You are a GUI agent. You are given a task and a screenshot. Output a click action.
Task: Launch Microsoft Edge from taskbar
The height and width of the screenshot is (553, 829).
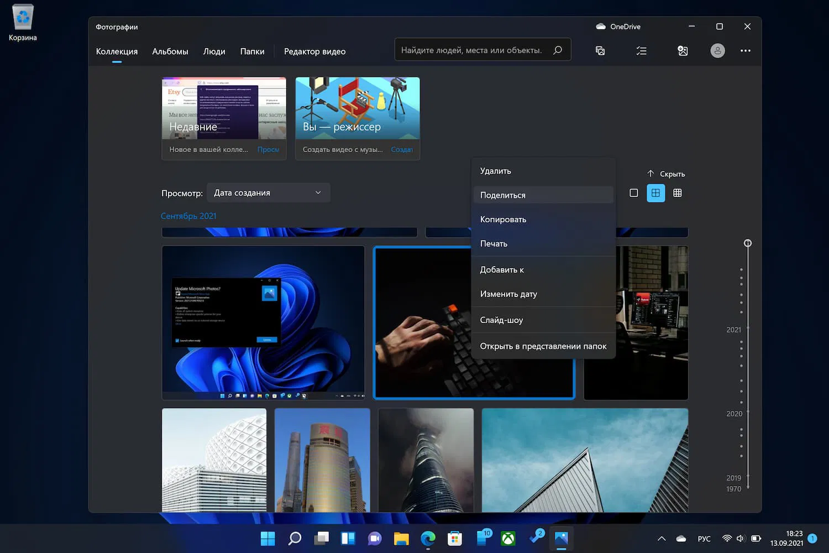click(428, 538)
